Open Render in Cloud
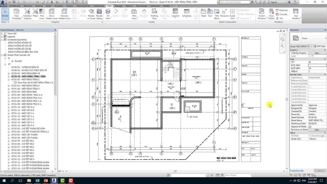This screenshot has height=184, width=327. [x=91, y=14]
